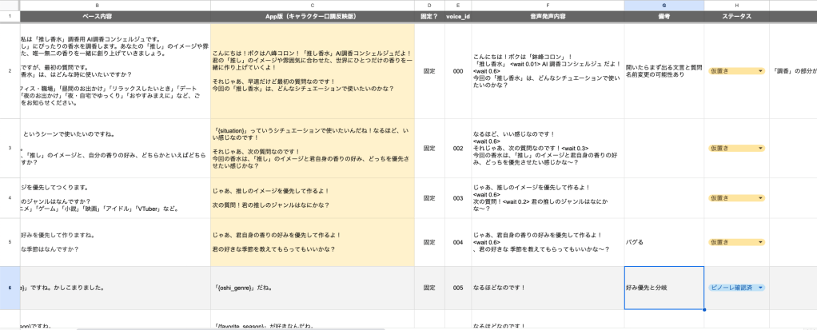817x330 pixels.
Task: Select row 2 header
Action: click(x=9, y=71)
